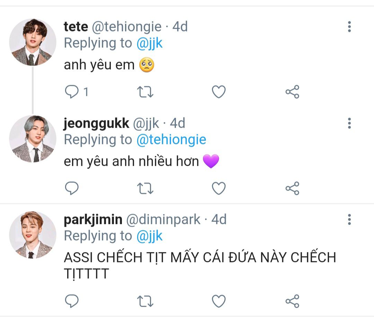View jeonggukk's profile avatar

pos(33,139)
